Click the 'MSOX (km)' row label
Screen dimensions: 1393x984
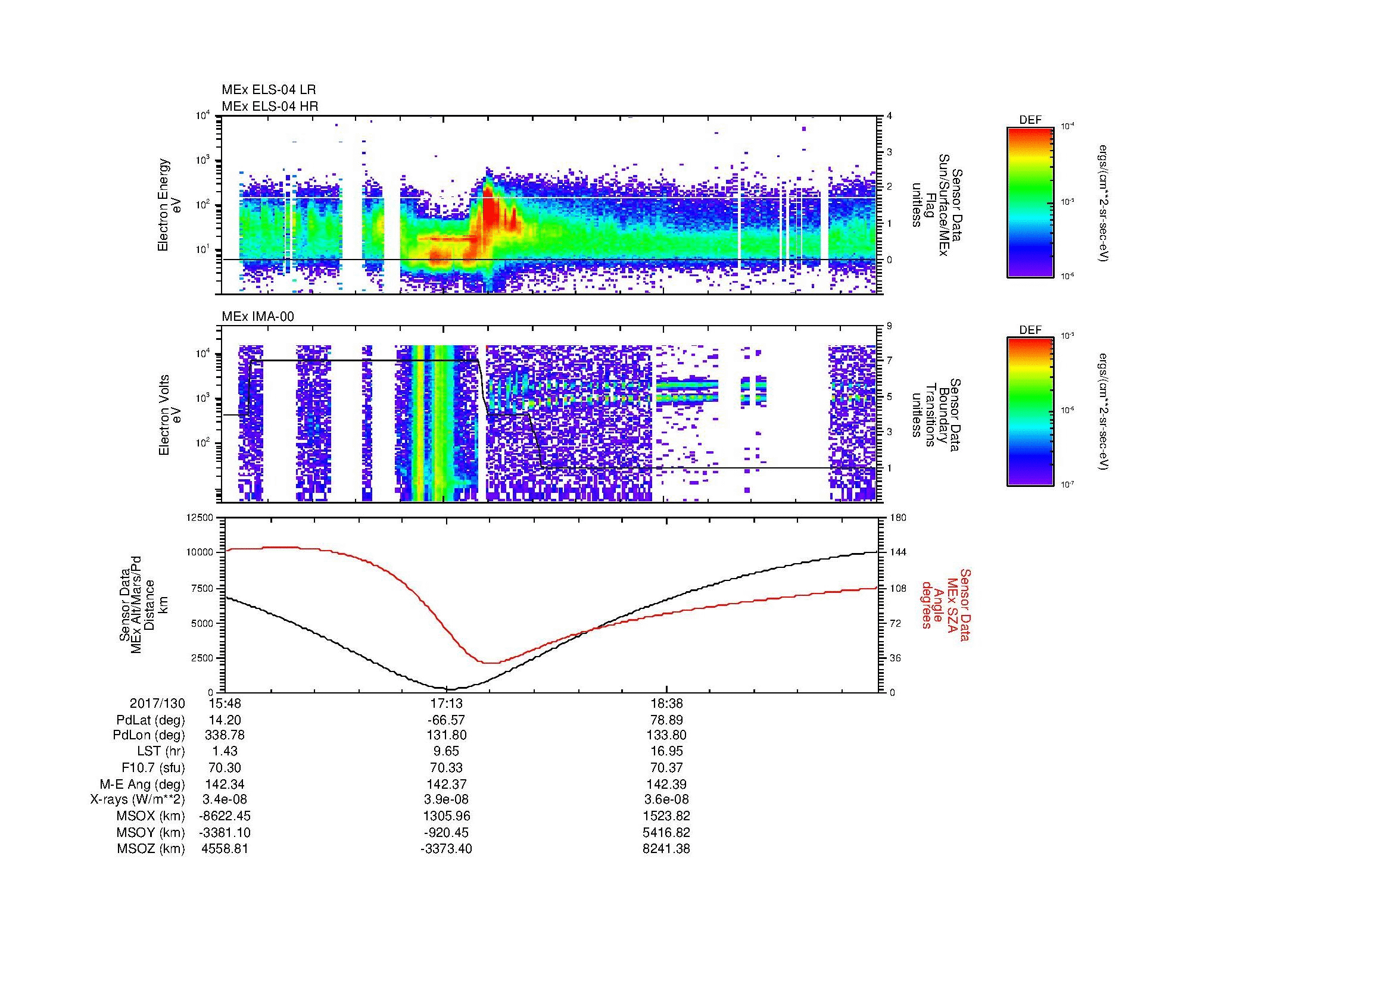pyautogui.click(x=151, y=816)
